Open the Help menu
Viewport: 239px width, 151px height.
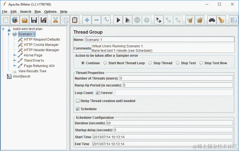64,12
